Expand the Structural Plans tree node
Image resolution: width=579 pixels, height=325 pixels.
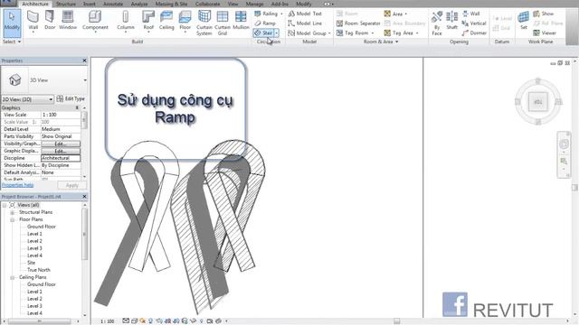click(x=12, y=213)
